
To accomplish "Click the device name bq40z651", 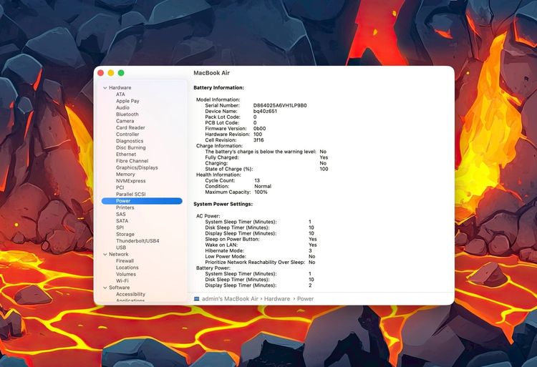I will point(265,112).
